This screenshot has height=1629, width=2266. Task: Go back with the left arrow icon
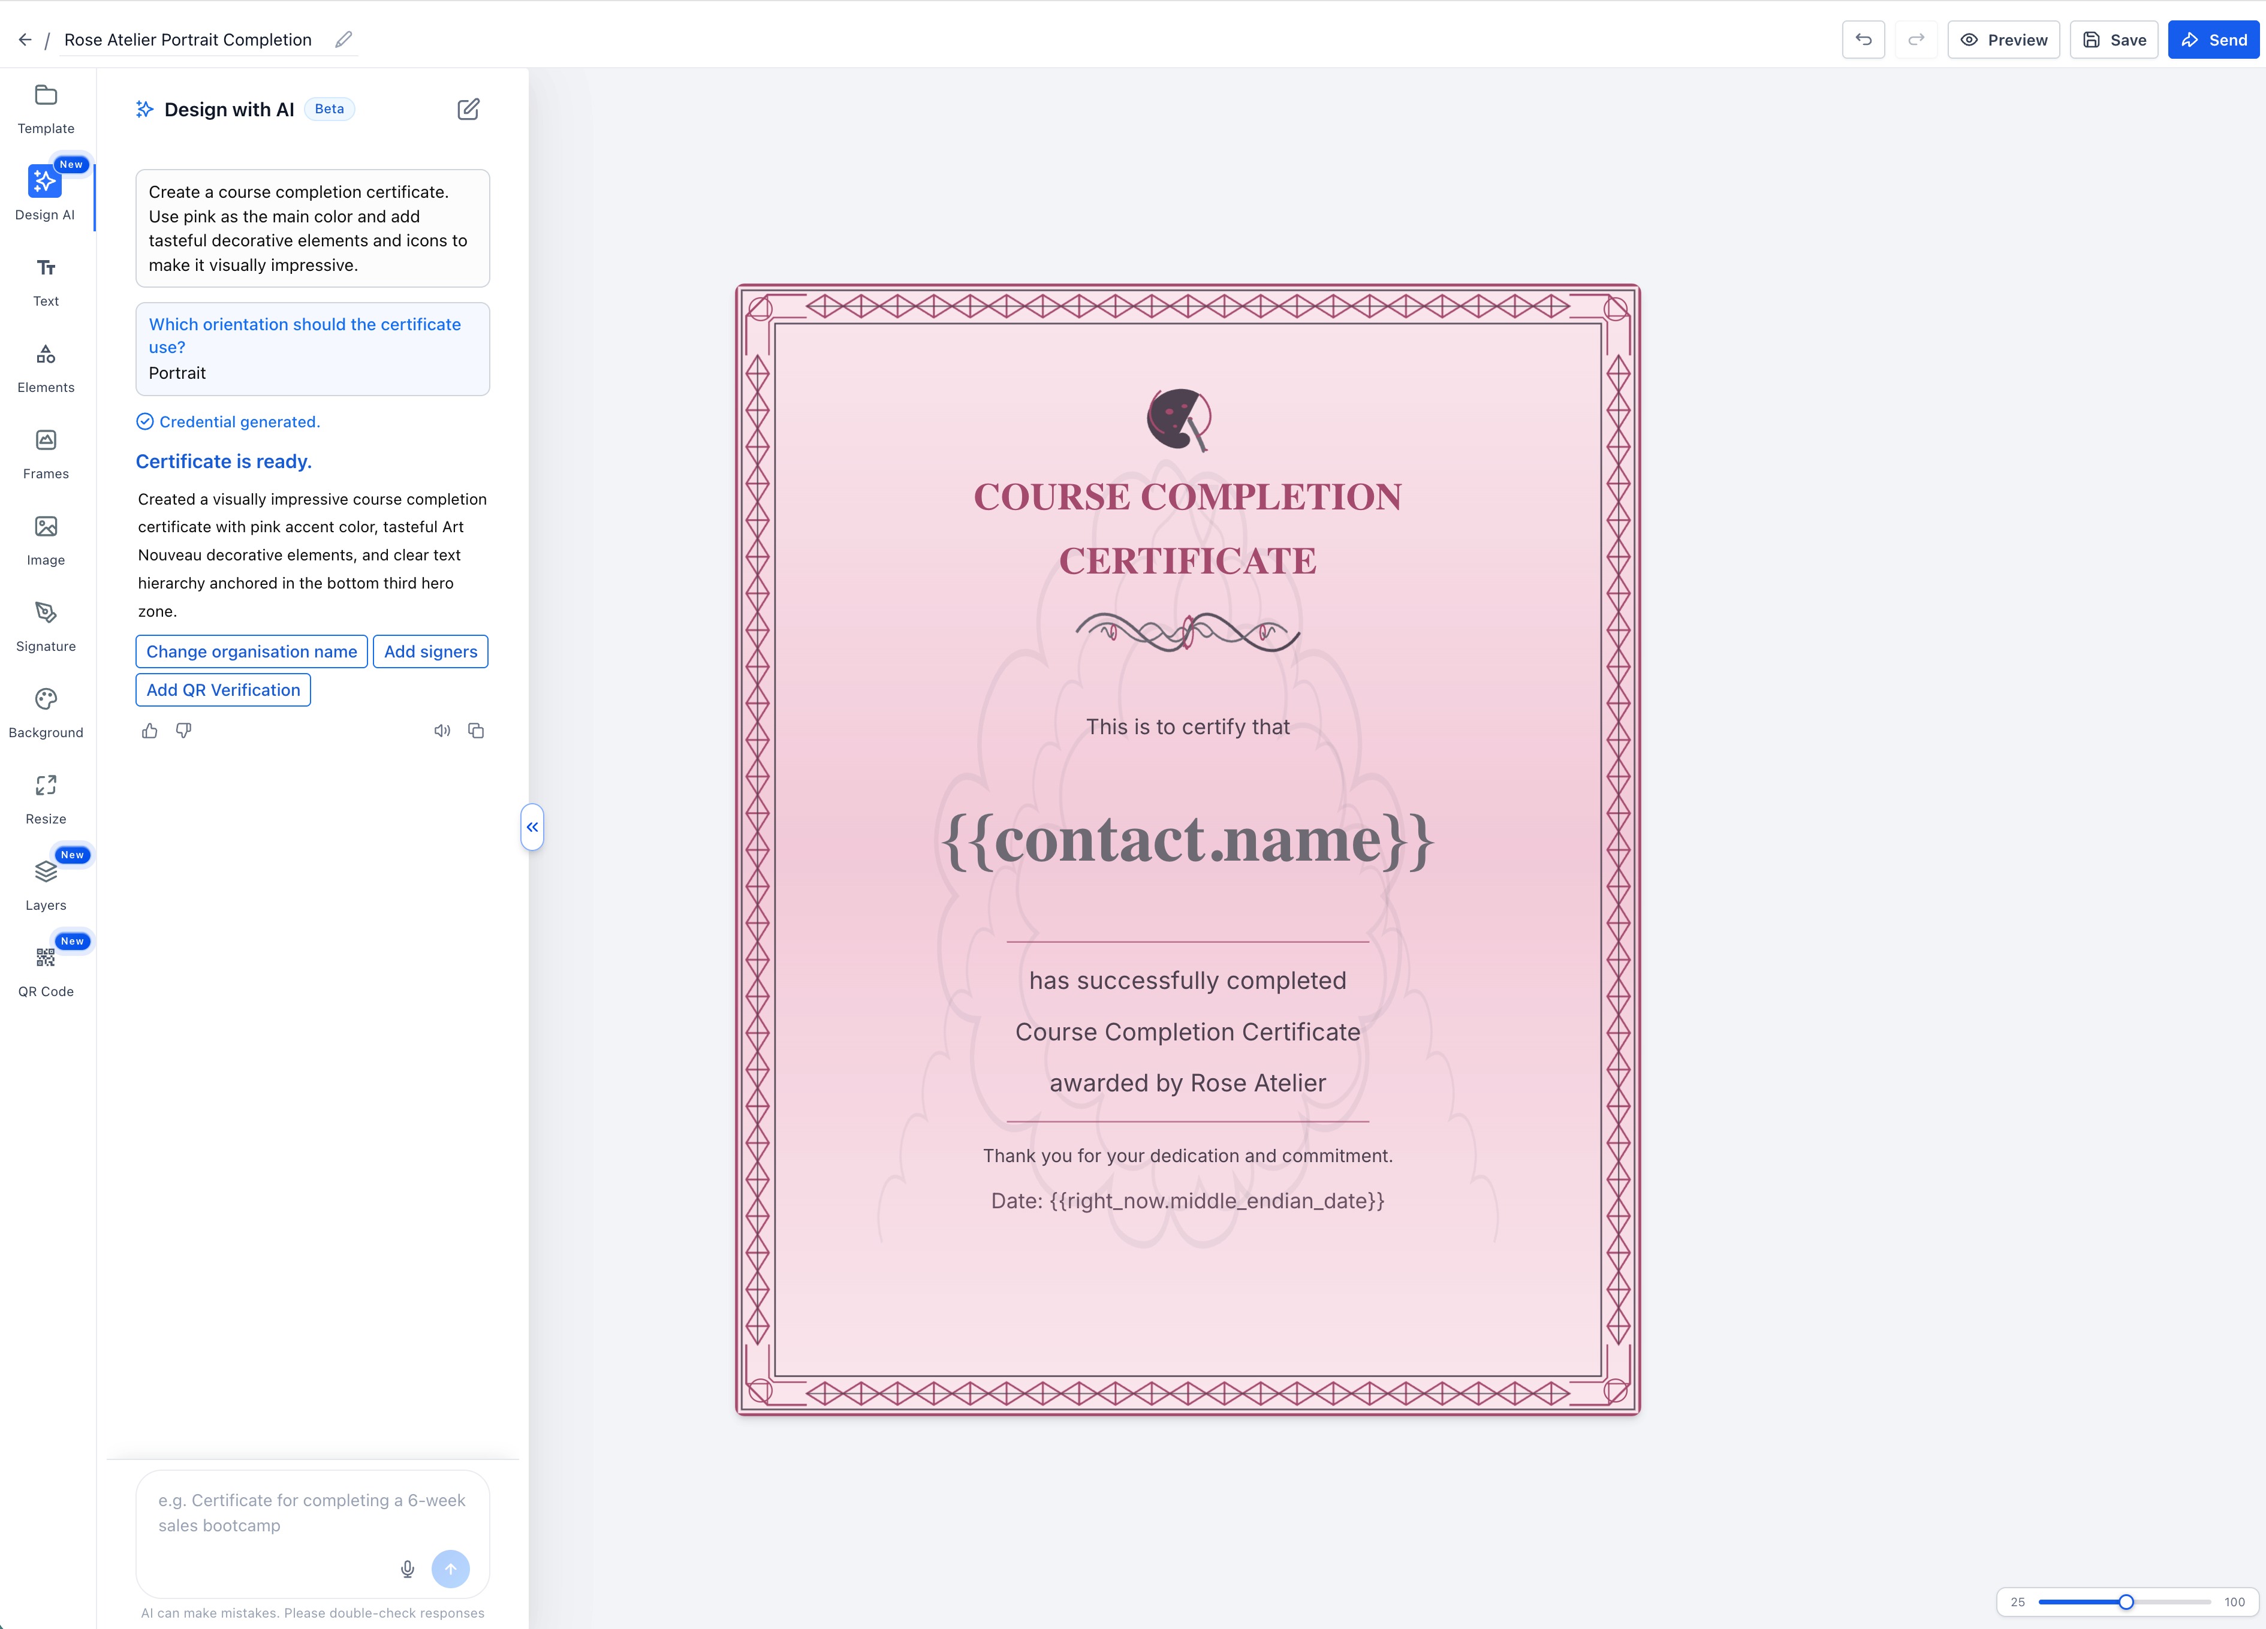tap(25, 40)
